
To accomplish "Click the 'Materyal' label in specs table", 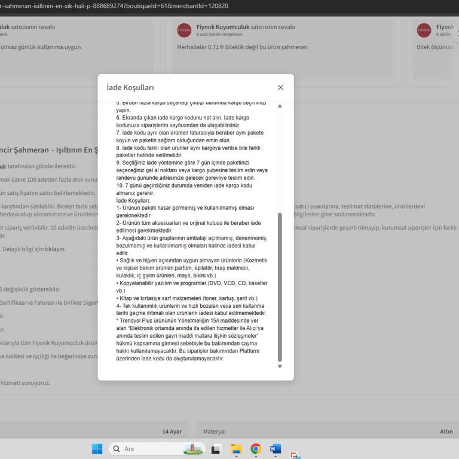I will pos(215,432).
